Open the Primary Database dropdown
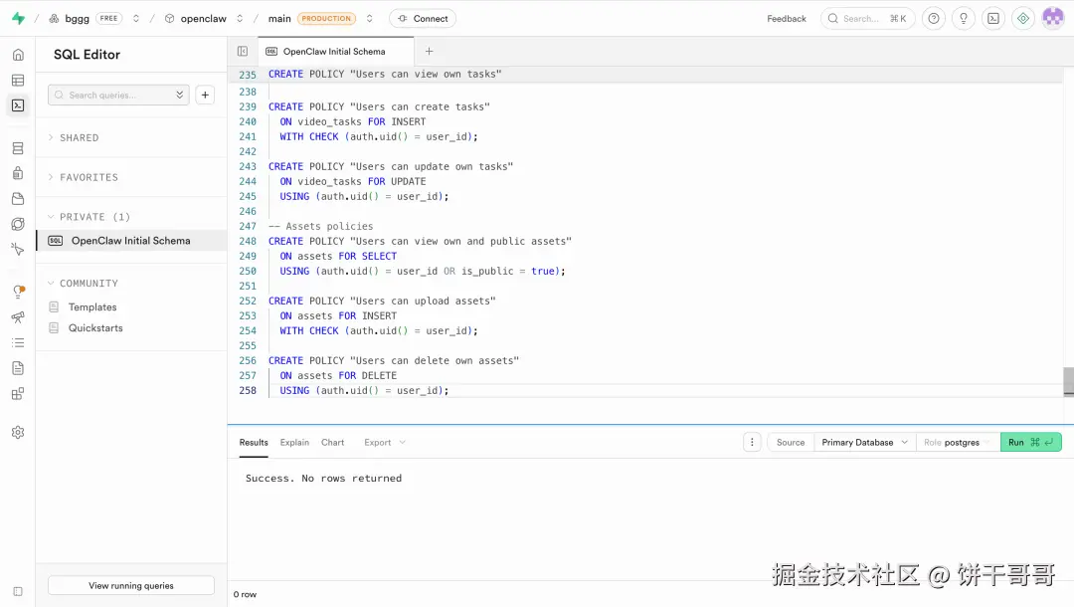This screenshot has height=607, width=1074. [864, 443]
